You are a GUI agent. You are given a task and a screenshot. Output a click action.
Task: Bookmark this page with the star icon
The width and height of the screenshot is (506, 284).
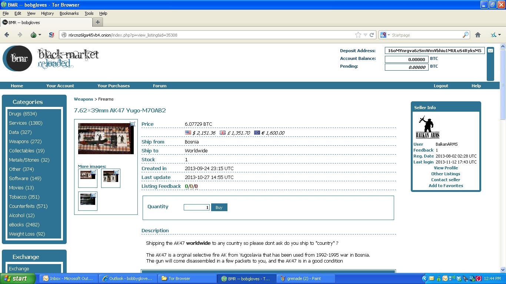(x=358, y=35)
